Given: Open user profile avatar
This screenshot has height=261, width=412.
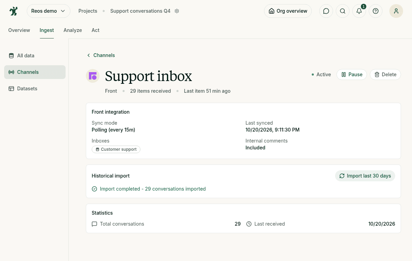Looking at the screenshot, I should [396, 11].
